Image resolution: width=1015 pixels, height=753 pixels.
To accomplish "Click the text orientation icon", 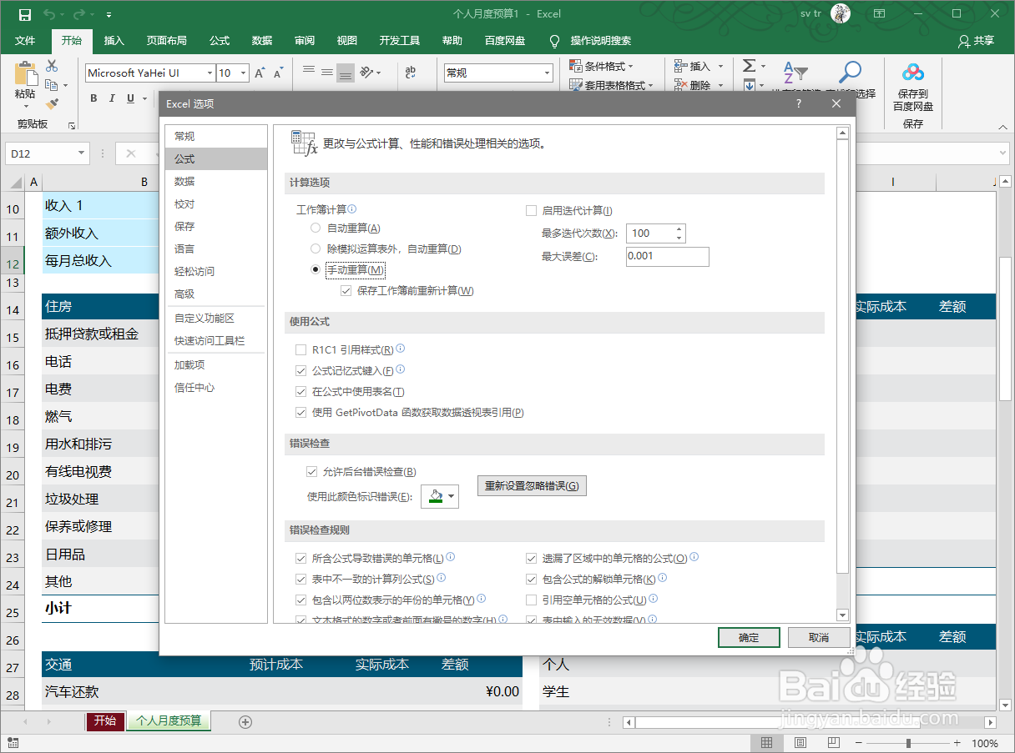I will click(x=367, y=73).
